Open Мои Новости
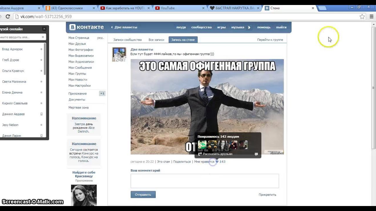376x211 pixels. tap(78, 80)
